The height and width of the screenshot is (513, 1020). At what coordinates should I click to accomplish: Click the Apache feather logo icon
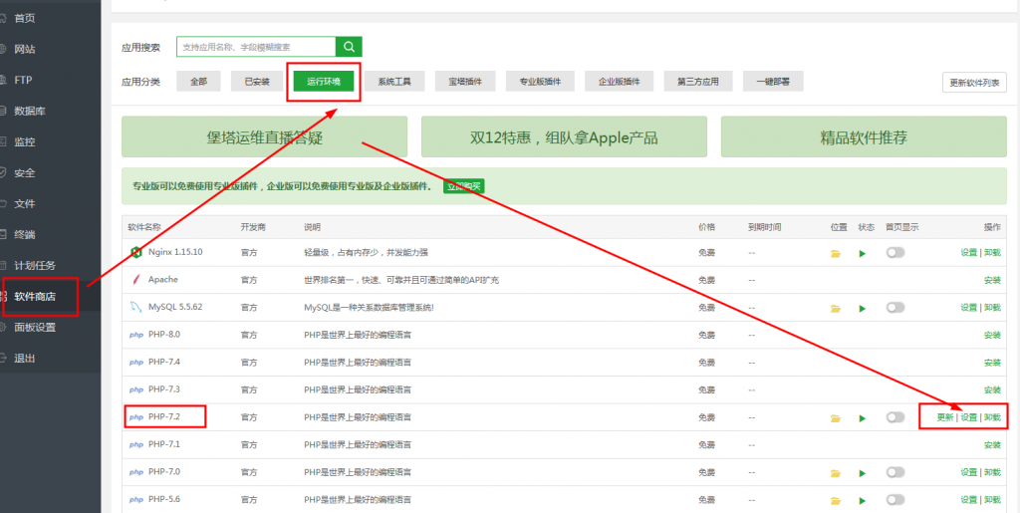[x=135, y=280]
